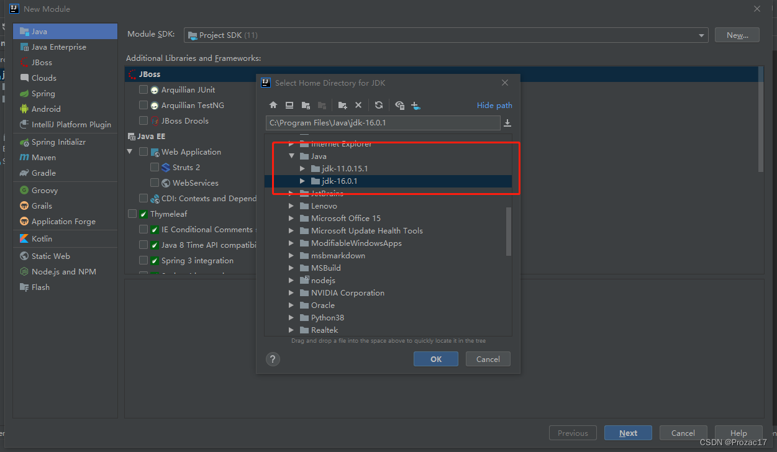This screenshot has width=777, height=452.
Task: Open help question mark in JDK dialog
Action: (x=273, y=359)
